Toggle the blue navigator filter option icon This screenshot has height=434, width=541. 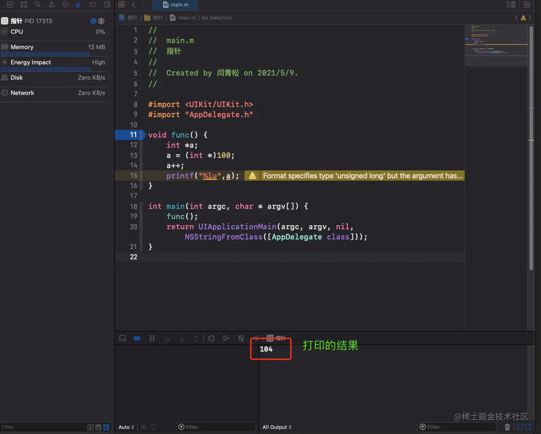pyautogui.click(x=106, y=427)
